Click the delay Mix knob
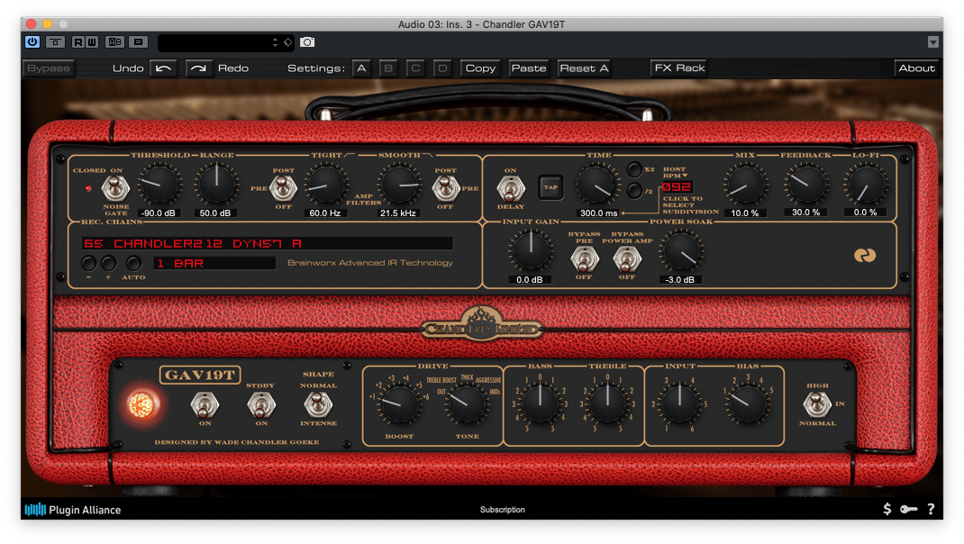Viewport: 964px width, 544px height. pyautogui.click(x=745, y=185)
